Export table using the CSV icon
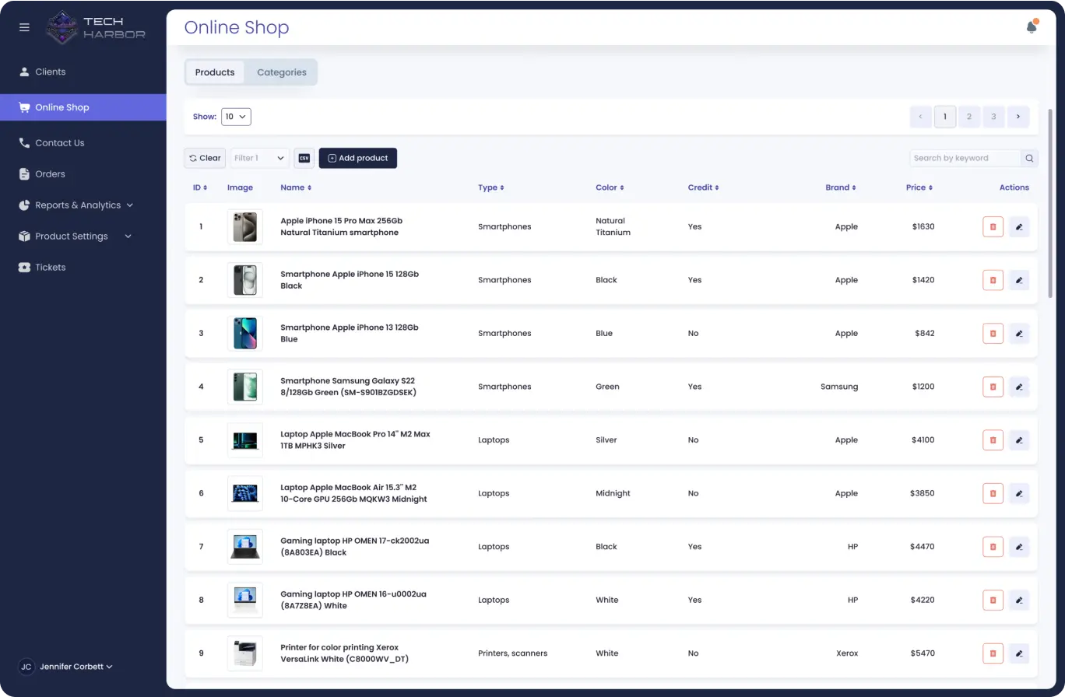This screenshot has width=1065, height=697. point(304,158)
